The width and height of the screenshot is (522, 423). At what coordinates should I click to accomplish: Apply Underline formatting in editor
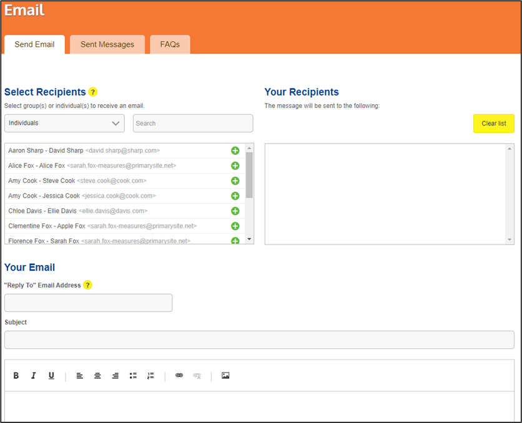[51, 376]
